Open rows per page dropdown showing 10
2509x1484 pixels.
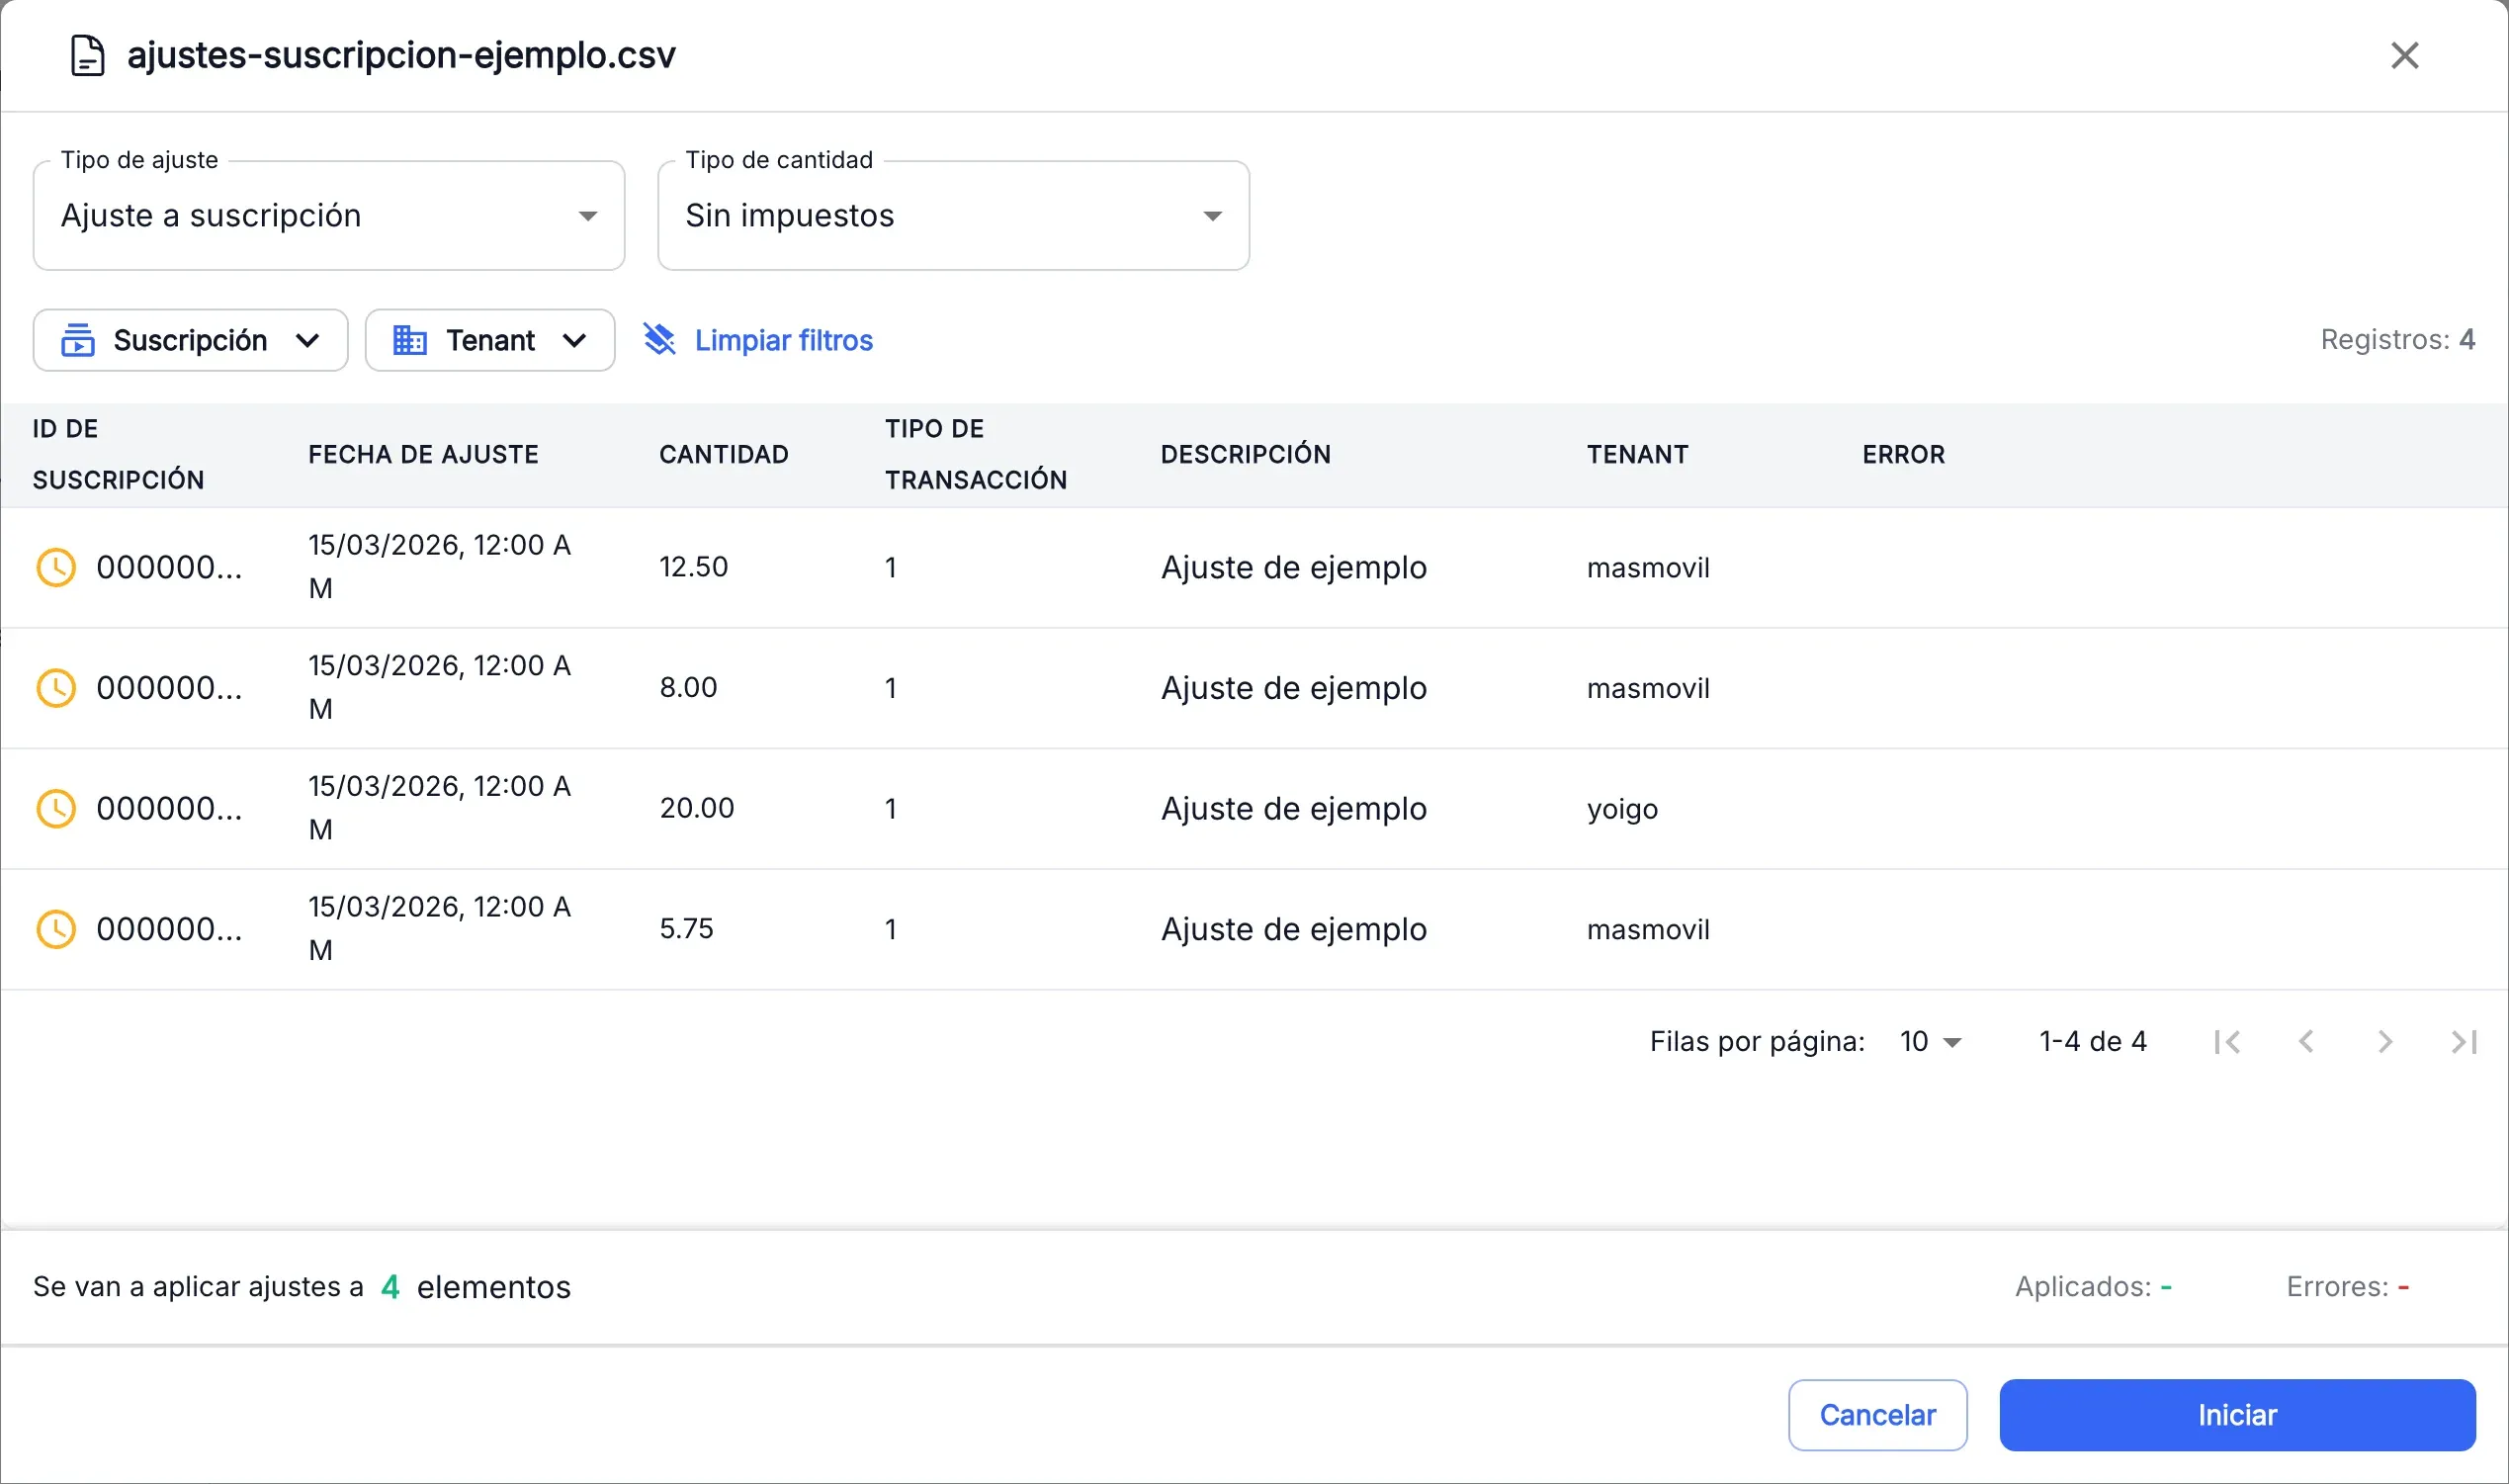pyautogui.click(x=1931, y=1042)
